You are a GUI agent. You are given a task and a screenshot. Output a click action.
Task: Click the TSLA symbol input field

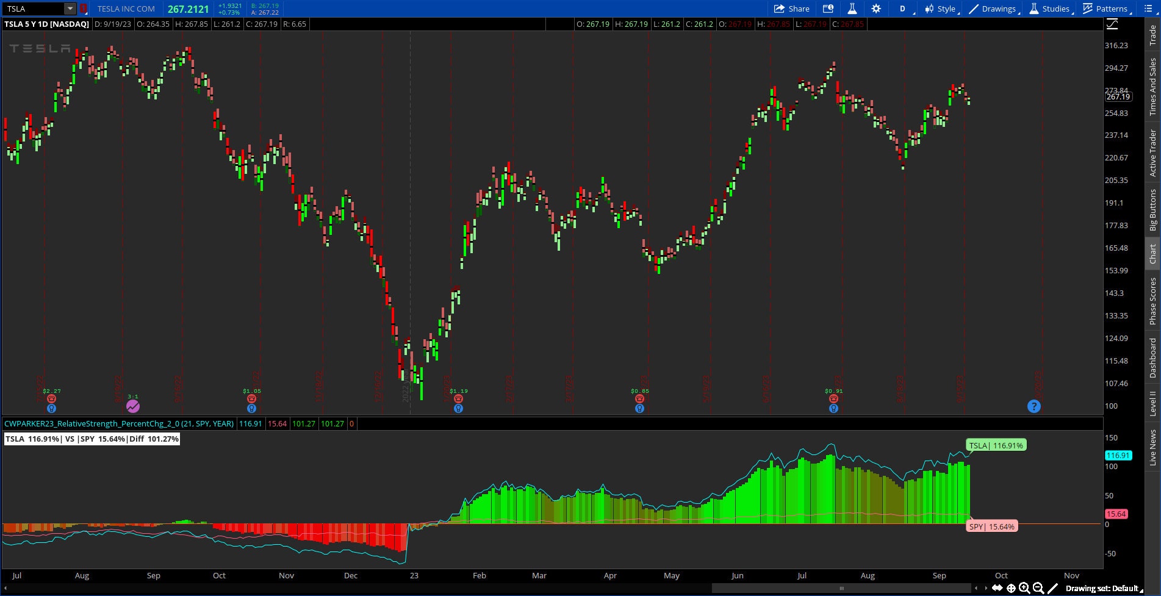[34, 9]
